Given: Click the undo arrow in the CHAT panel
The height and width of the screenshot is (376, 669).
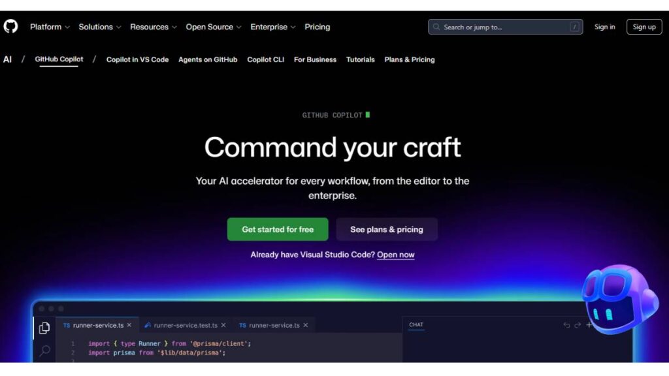Looking at the screenshot, I should 567,325.
